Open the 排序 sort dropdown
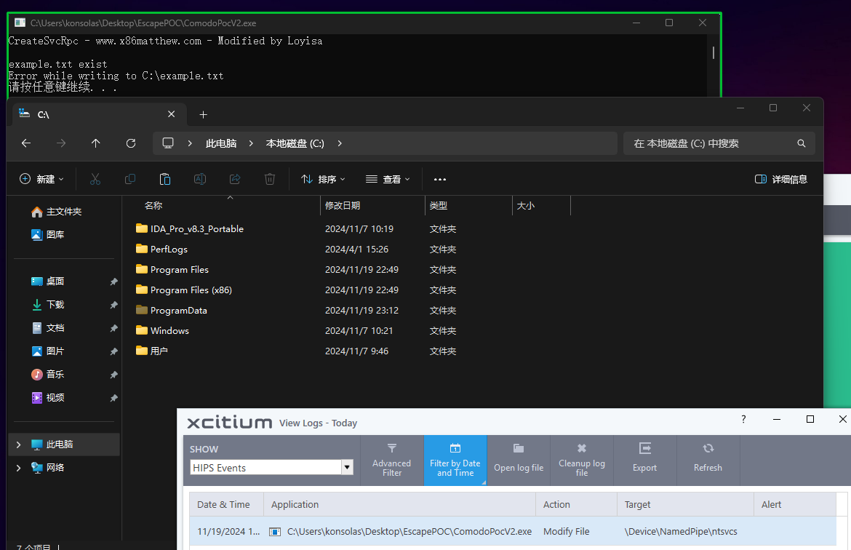 pyautogui.click(x=324, y=179)
